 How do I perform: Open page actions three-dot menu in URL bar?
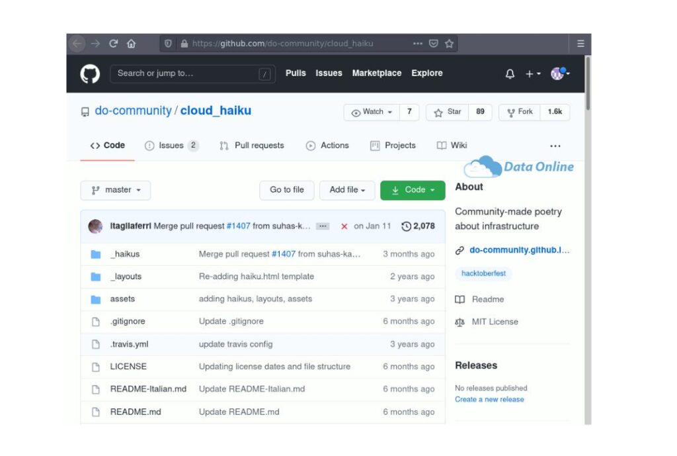click(418, 44)
